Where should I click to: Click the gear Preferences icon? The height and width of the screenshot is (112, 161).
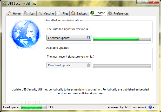coord(110,13)
